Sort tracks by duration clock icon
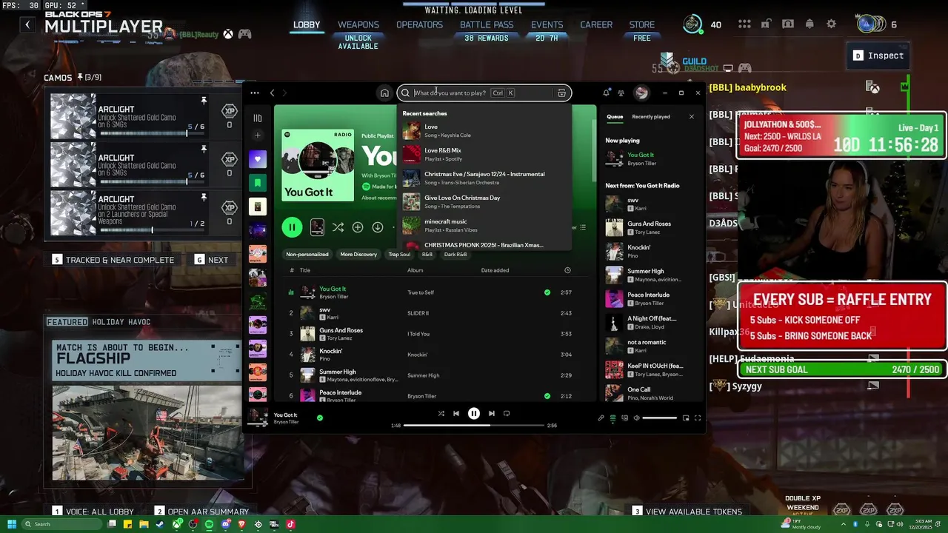948x533 pixels. [568, 270]
